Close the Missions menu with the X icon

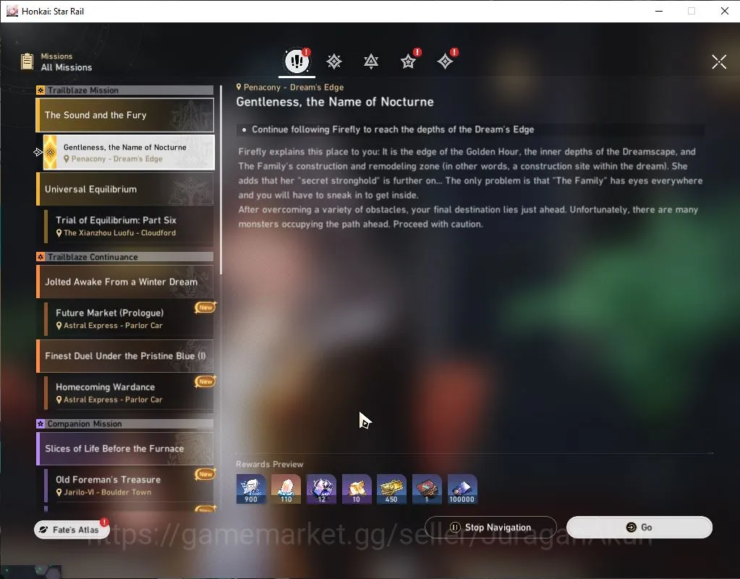[x=719, y=62]
